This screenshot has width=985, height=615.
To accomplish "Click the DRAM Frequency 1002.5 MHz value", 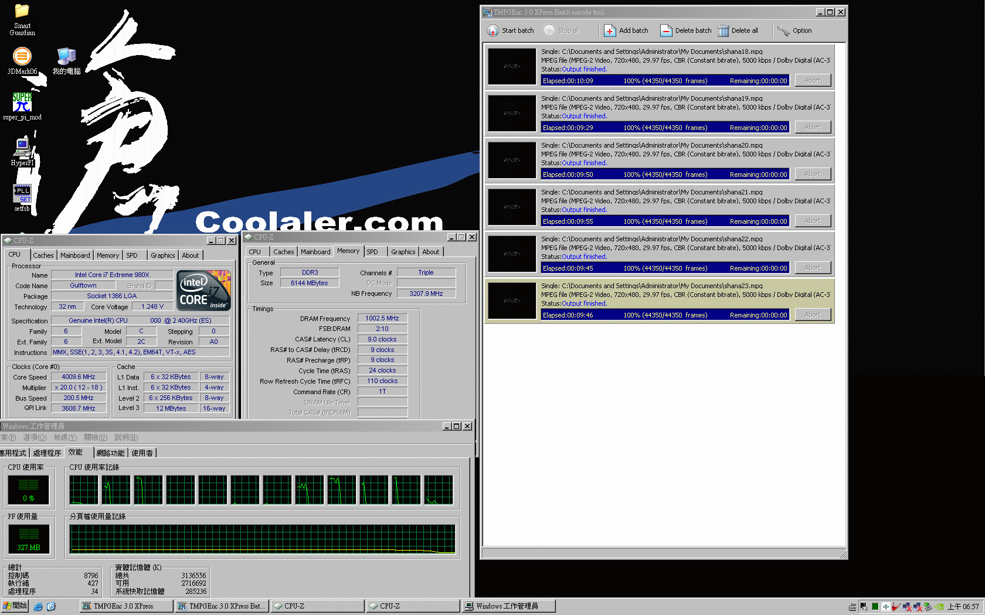I will point(382,319).
